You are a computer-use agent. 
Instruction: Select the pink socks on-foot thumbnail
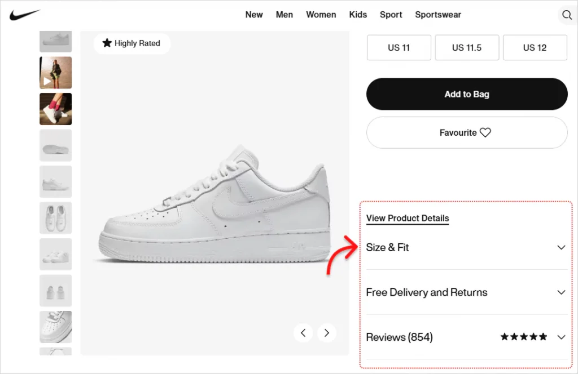click(55, 109)
